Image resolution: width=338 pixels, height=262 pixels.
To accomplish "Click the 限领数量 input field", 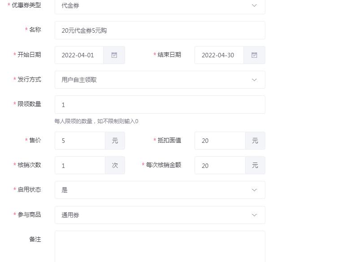I will coord(160,105).
